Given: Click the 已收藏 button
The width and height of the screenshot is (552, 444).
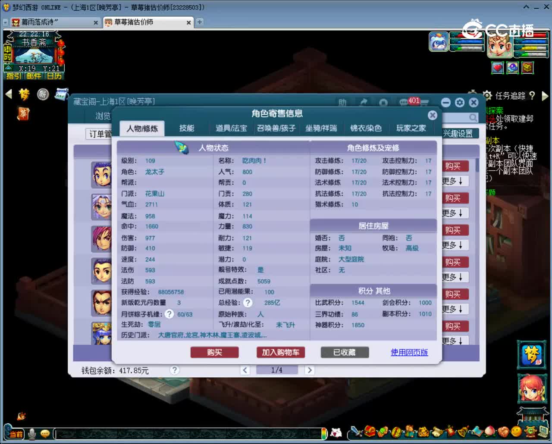Looking at the screenshot, I should [x=345, y=353].
